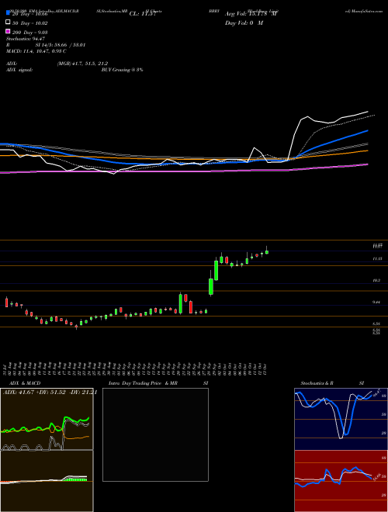This screenshot has height=512, width=388.
Task: Click the 'Stochastics: 94.47' reading
Action: point(27,39)
